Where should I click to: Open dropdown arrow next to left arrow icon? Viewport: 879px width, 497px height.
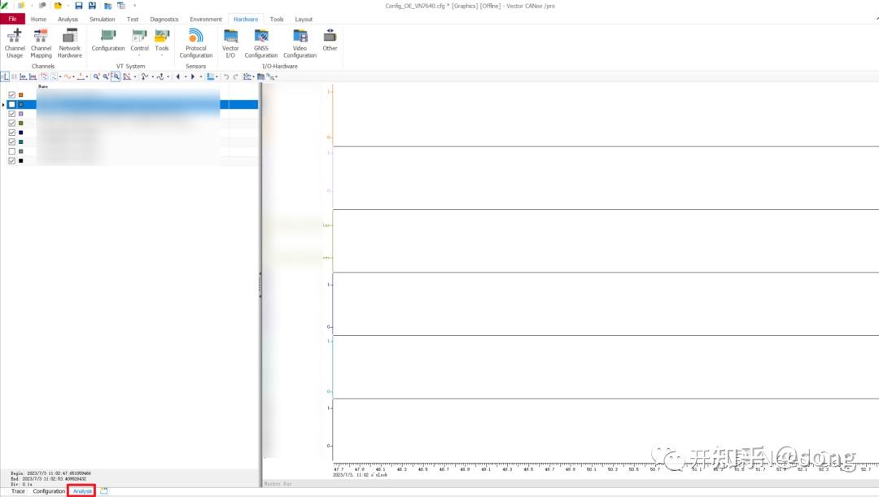coord(186,76)
